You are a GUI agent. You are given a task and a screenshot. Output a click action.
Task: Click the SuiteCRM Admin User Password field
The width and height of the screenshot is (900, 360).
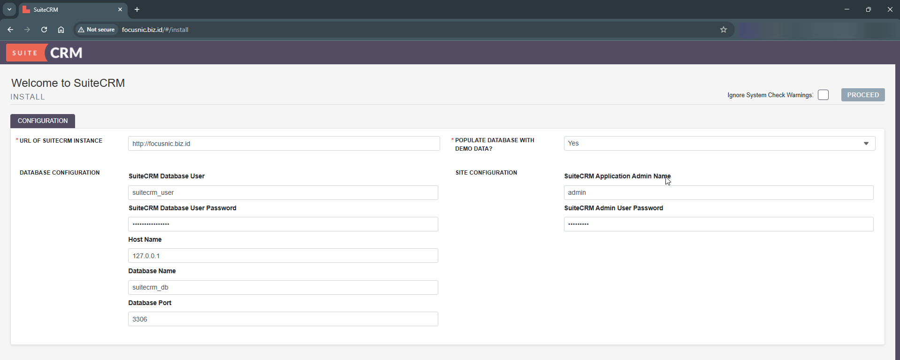(718, 224)
